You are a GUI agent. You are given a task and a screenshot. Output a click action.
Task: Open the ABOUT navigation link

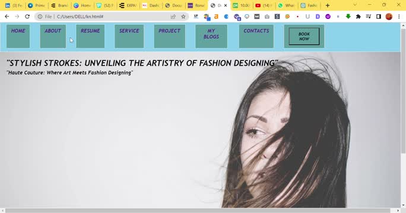click(x=53, y=31)
